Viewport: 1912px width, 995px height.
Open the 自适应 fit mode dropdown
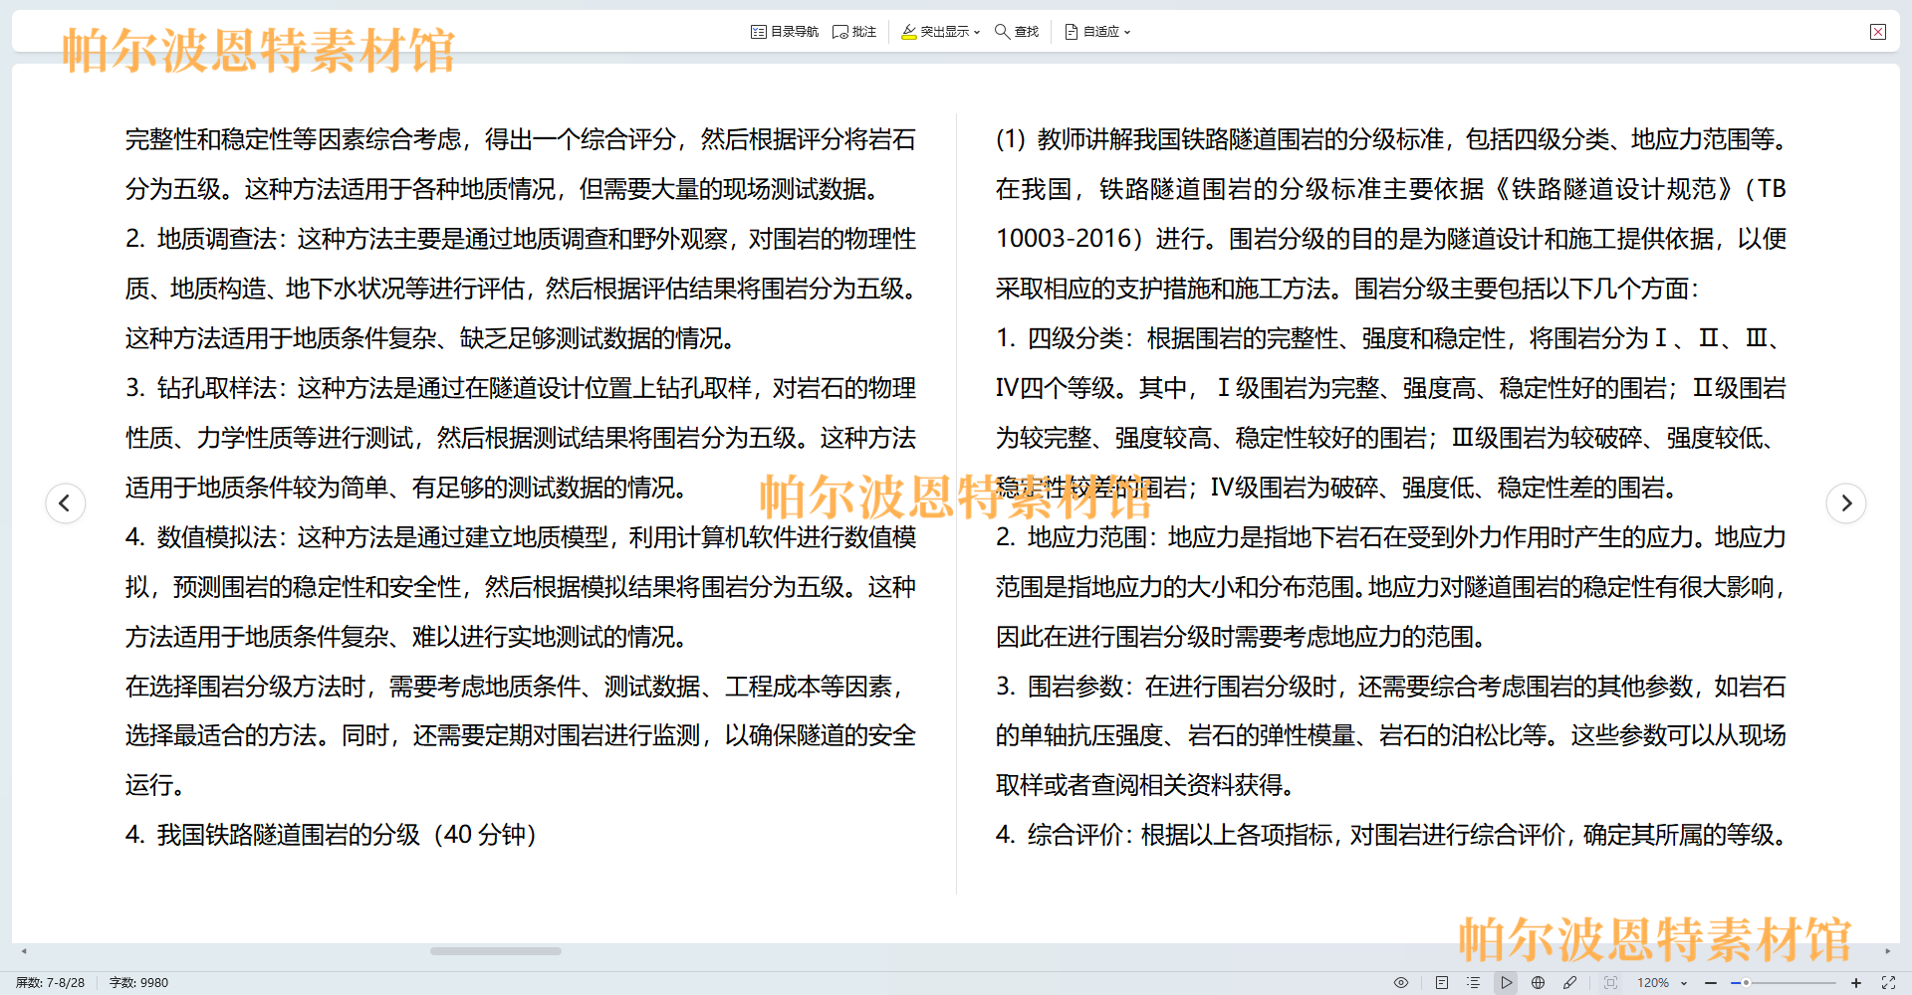1097,32
